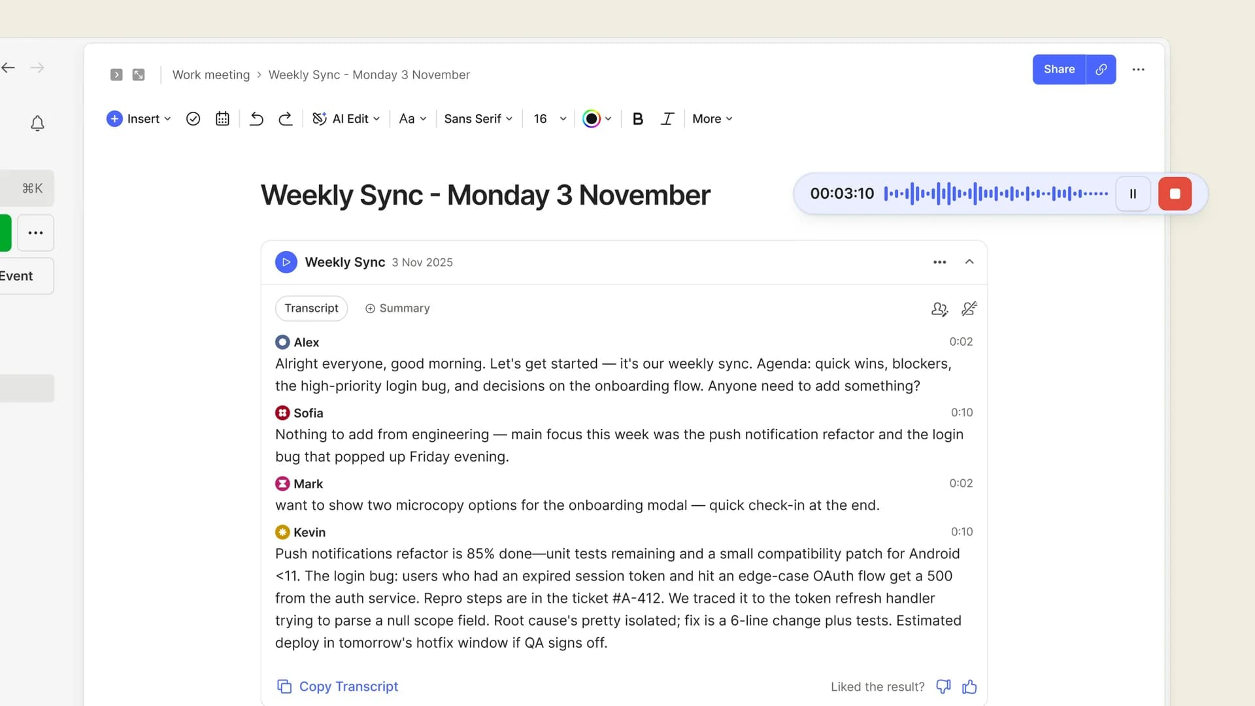Image resolution: width=1255 pixels, height=706 pixels.
Task: Toggle italic formatting
Action: [x=667, y=118]
